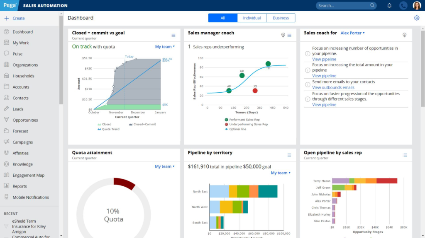Click the dark red quota attainment arc
The height and width of the screenshot is (238, 425).
(x=124, y=183)
